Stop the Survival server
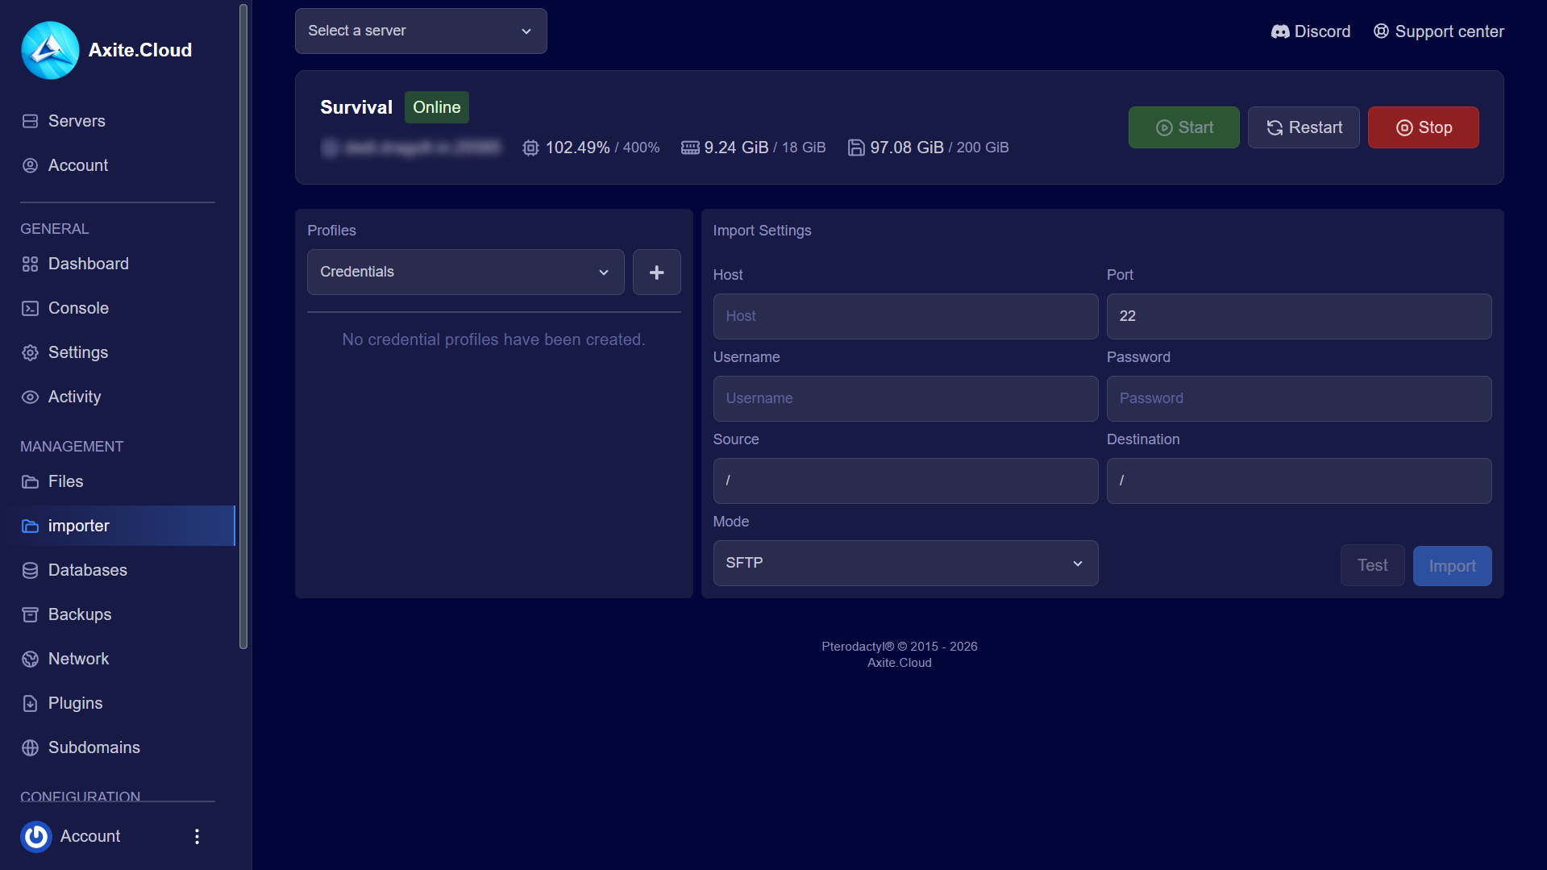Image resolution: width=1547 pixels, height=870 pixels. pos(1423,127)
